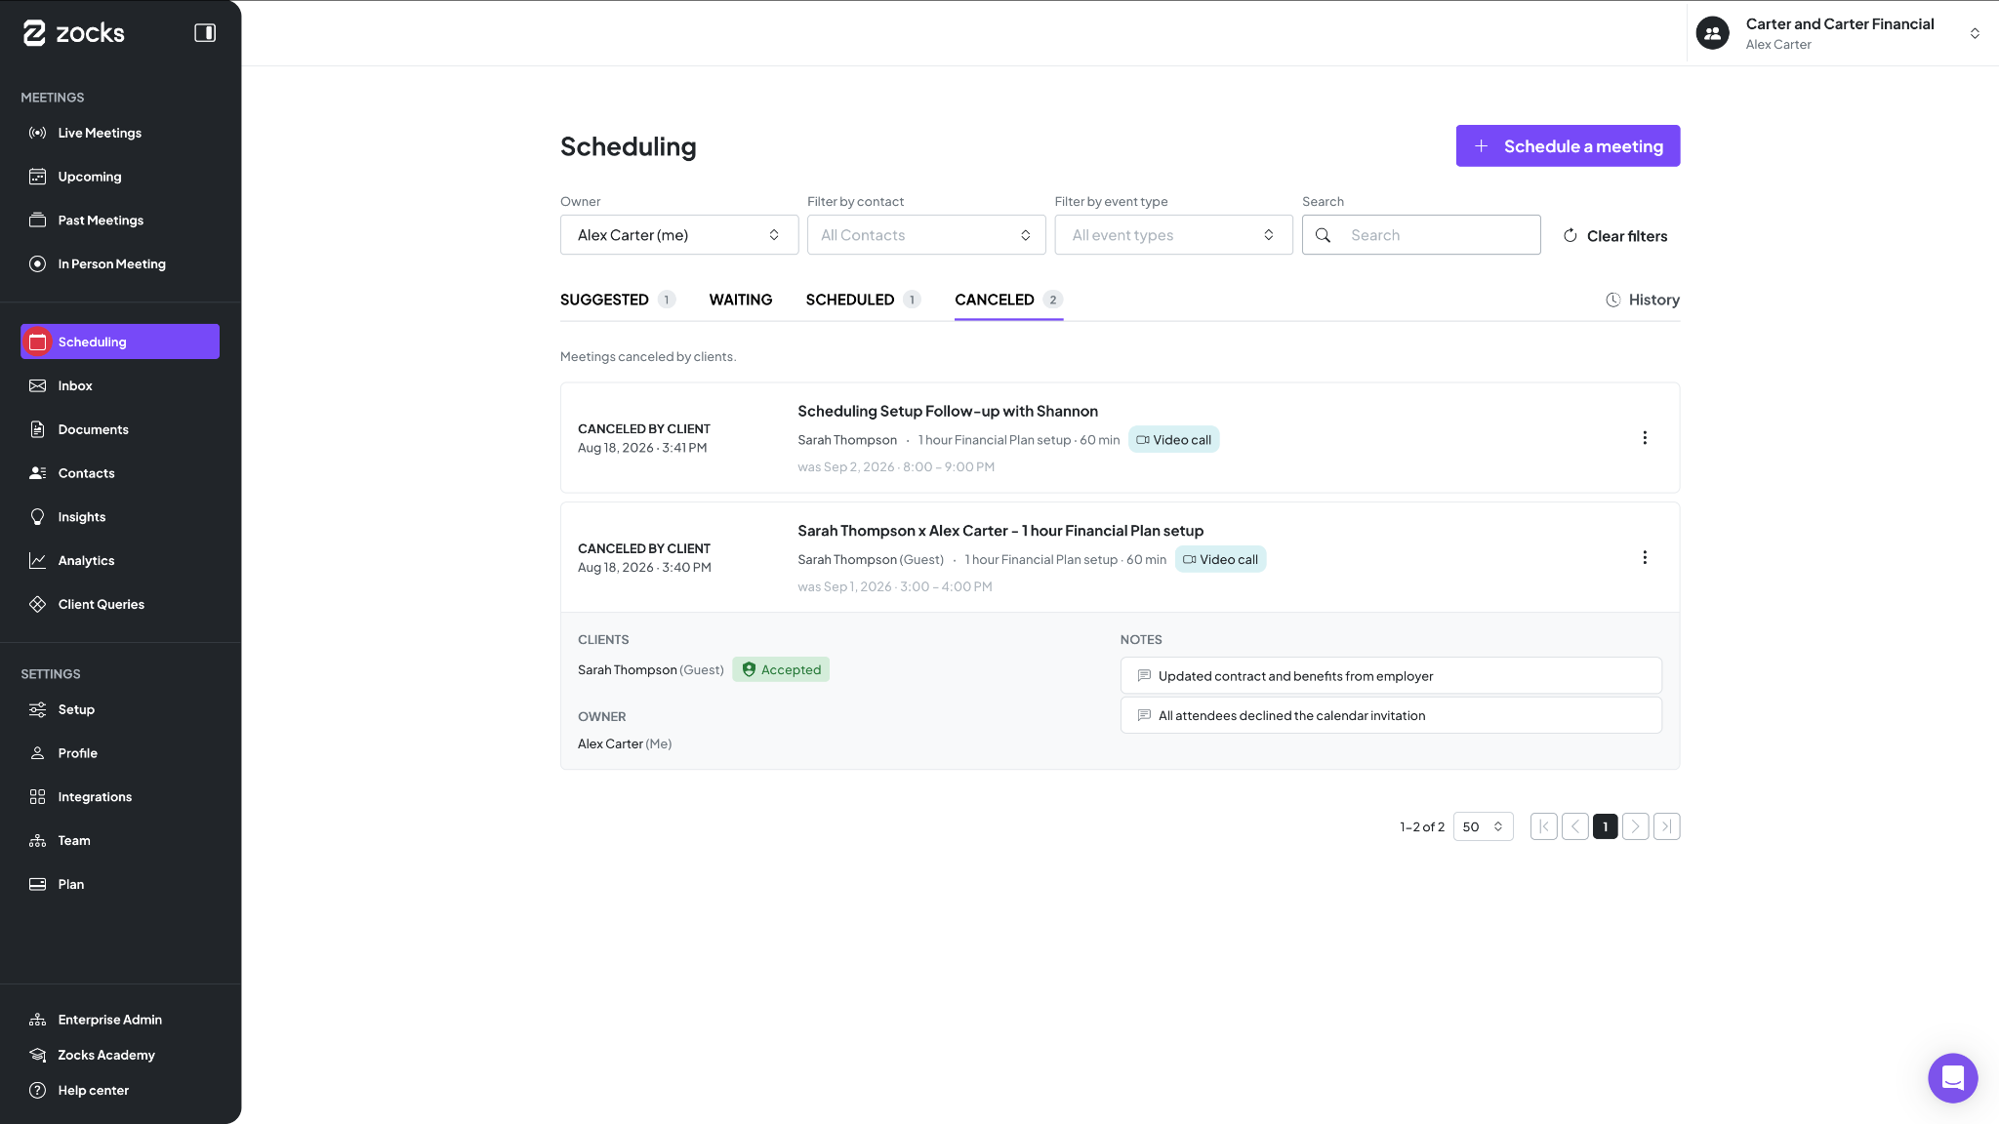This screenshot has height=1124, width=1999.
Task: Open options menu for Sarah Thompson x Alex Carter
Action: tap(1645, 558)
